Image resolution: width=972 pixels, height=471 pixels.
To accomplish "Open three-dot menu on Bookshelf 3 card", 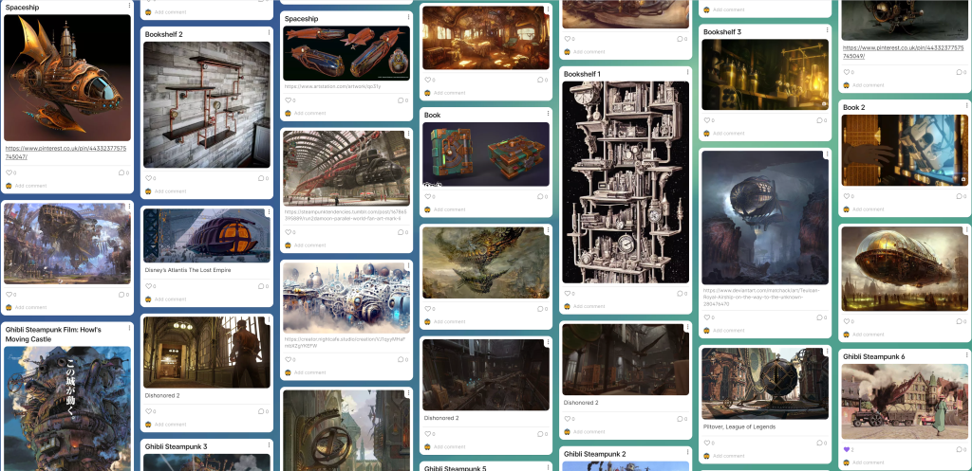I will (827, 30).
